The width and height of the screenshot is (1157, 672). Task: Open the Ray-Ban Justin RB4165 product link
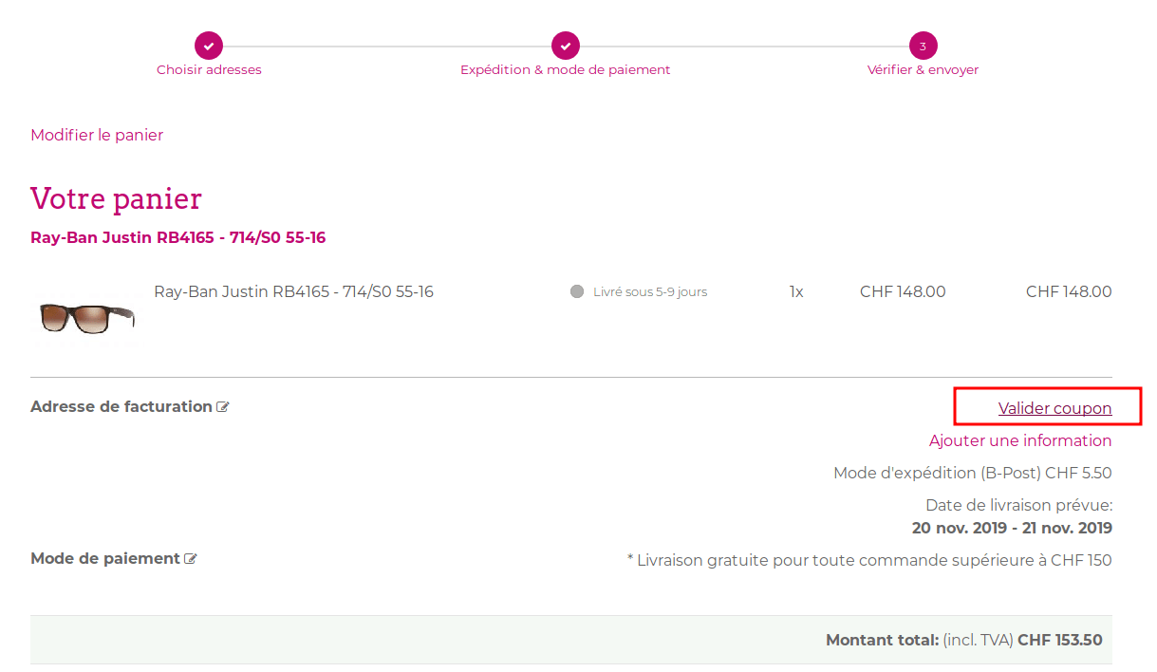tap(177, 237)
